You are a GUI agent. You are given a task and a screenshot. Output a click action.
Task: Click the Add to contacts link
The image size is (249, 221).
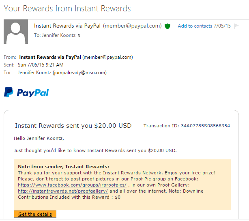pos(195,26)
